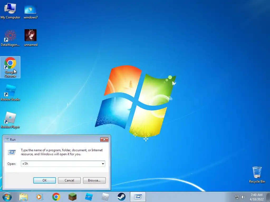Select the Roblox Player desktop shortcut
Viewport: 270px width, 202px height.
click(x=10, y=120)
